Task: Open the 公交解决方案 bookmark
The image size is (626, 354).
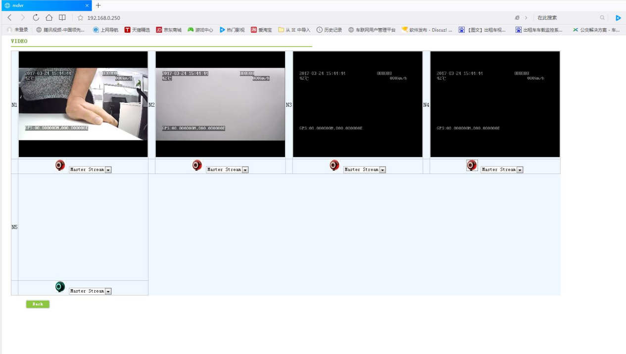Action: pos(596,30)
